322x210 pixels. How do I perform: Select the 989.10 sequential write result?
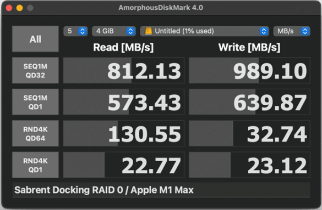tap(249, 70)
